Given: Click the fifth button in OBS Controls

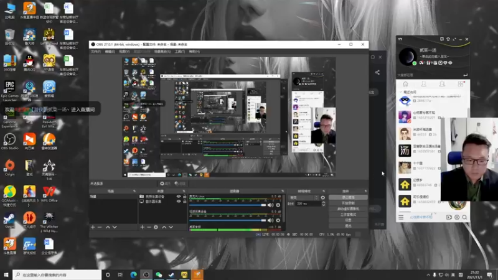Looking at the screenshot, I should coord(348,220).
